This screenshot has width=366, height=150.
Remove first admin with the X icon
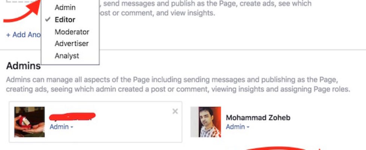click(175, 111)
